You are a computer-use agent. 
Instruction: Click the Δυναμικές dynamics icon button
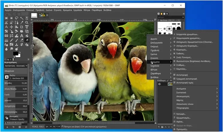tap(7, 118)
